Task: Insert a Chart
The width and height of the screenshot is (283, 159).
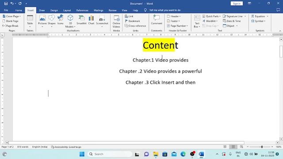Action: (x=91, y=20)
